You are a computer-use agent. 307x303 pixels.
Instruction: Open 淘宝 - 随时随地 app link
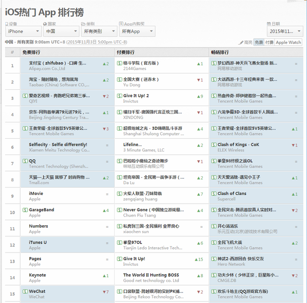[x=53, y=79]
